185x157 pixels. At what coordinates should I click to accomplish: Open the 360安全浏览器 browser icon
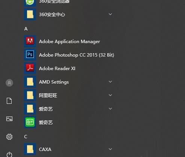[x=30, y=3]
